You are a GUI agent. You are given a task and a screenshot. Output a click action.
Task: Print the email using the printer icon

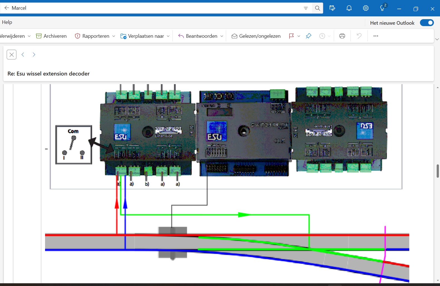click(342, 36)
